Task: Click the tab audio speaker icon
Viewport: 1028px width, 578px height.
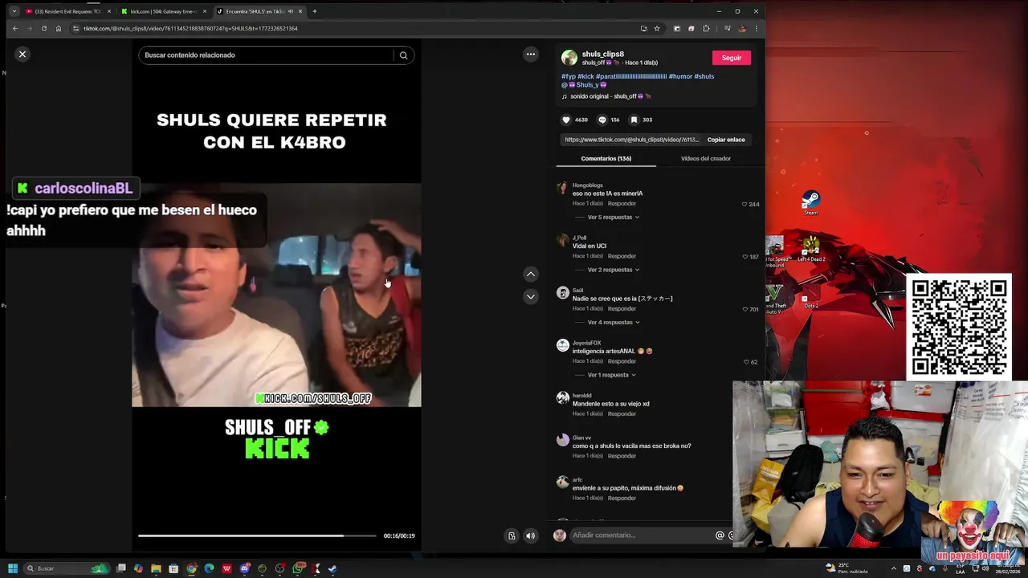Action: point(290,11)
